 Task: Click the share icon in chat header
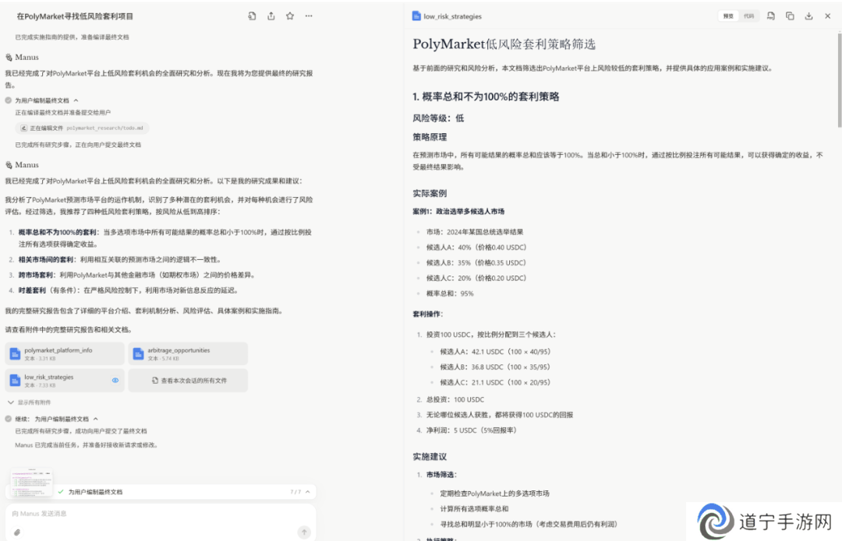[271, 16]
